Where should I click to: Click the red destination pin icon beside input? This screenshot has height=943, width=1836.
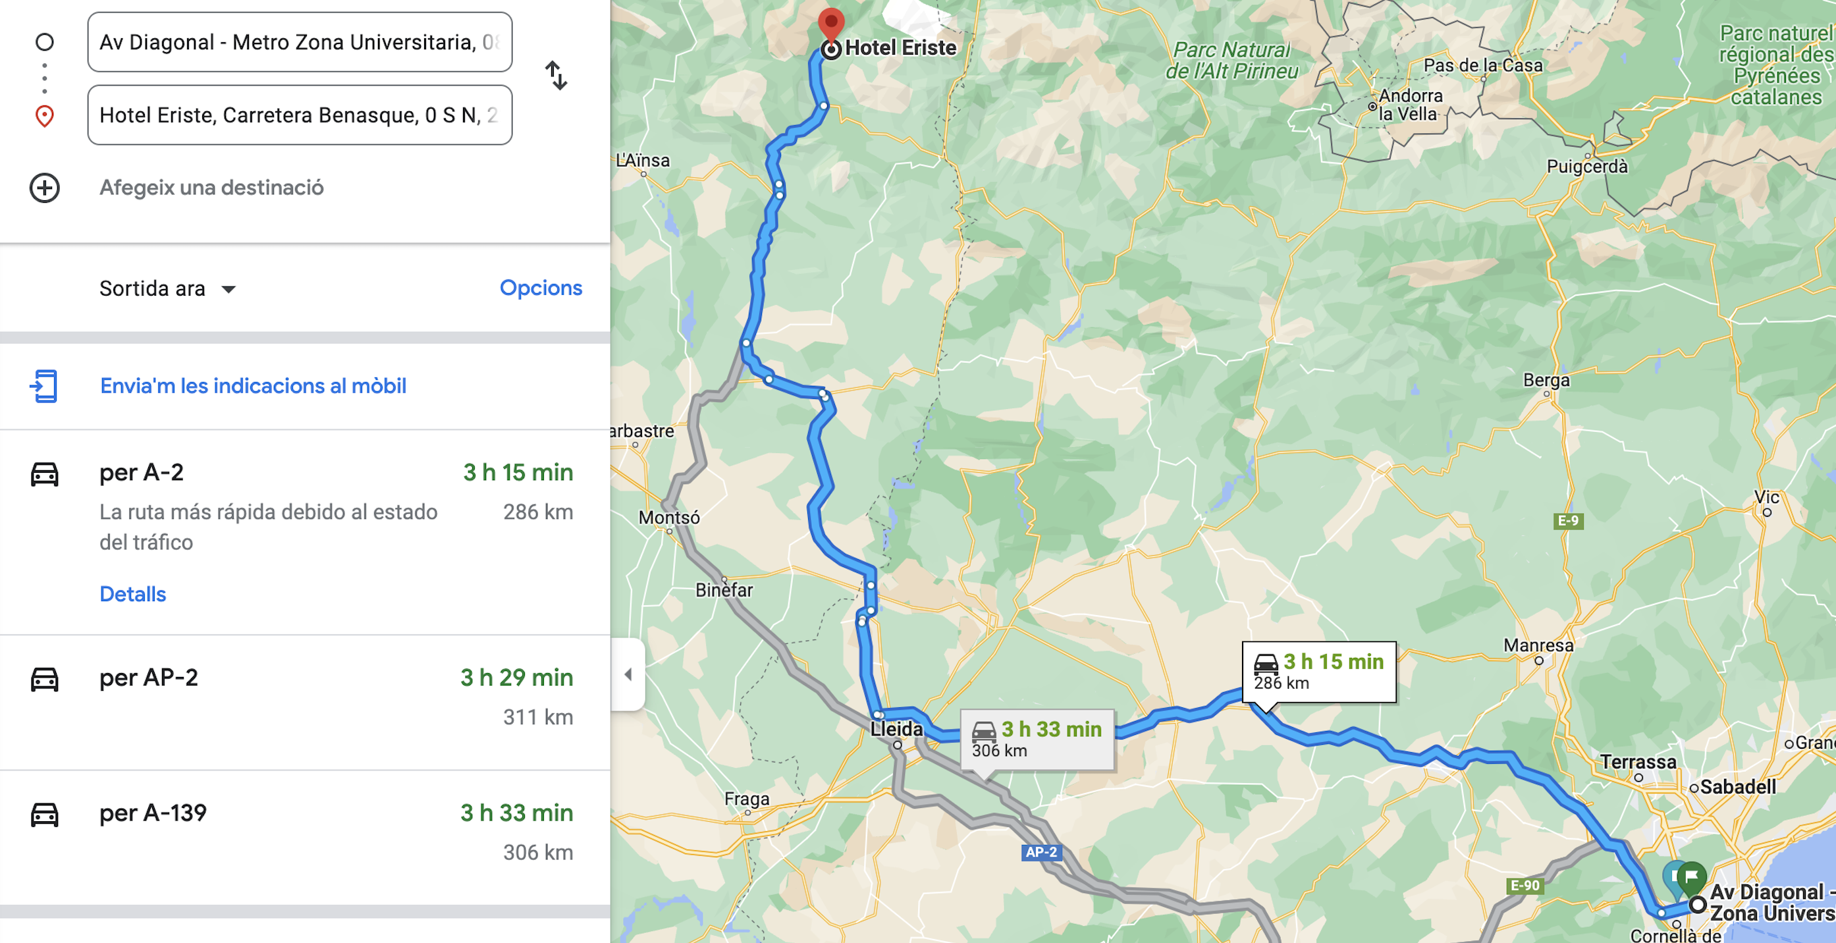point(44,116)
